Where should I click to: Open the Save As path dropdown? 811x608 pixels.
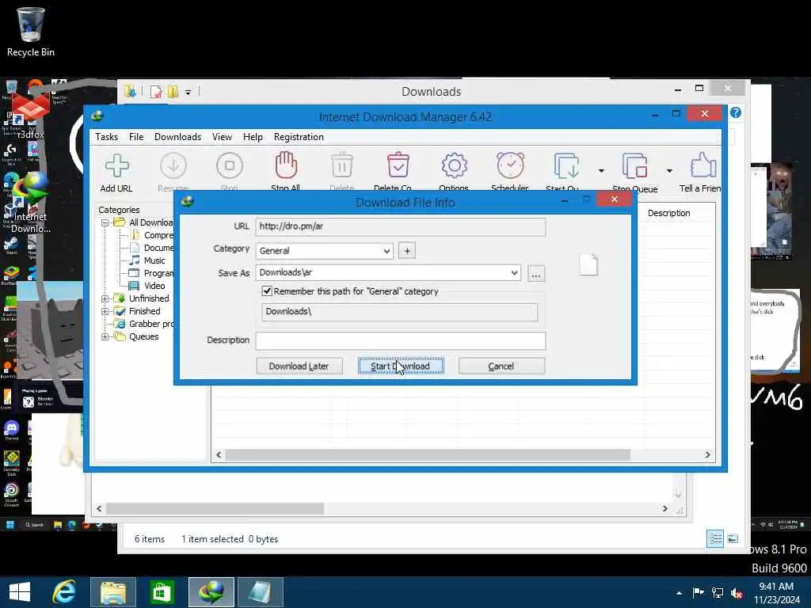click(x=514, y=272)
